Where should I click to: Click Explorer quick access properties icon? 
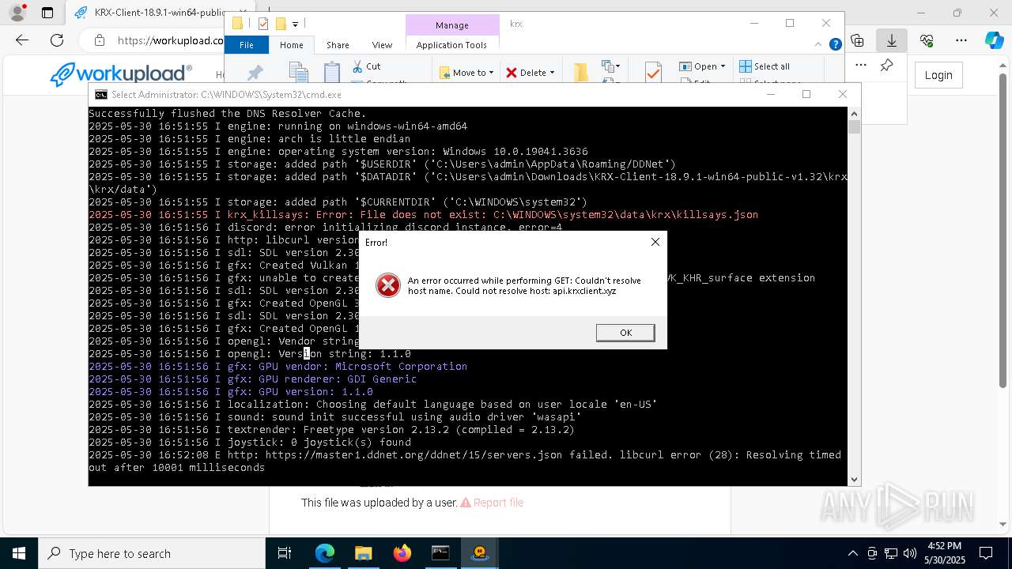[x=263, y=24]
